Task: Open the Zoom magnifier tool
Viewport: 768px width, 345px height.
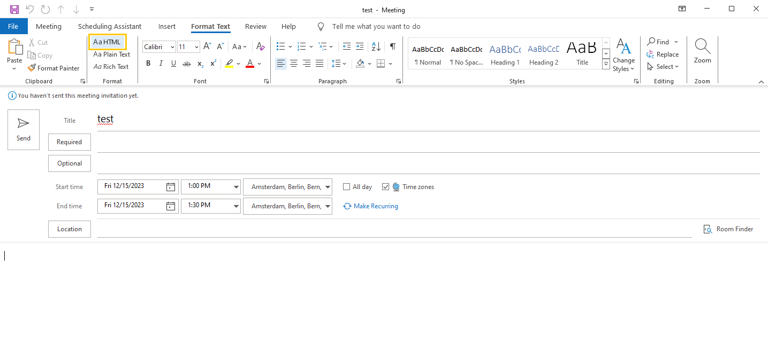Action: click(702, 51)
